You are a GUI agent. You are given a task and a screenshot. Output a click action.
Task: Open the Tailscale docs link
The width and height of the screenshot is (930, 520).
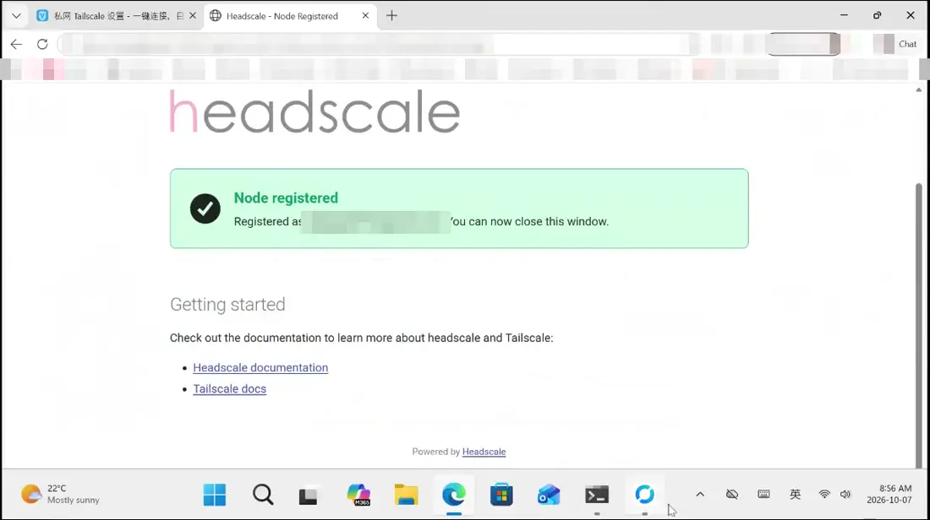pyautogui.click(x=229, y=389)
